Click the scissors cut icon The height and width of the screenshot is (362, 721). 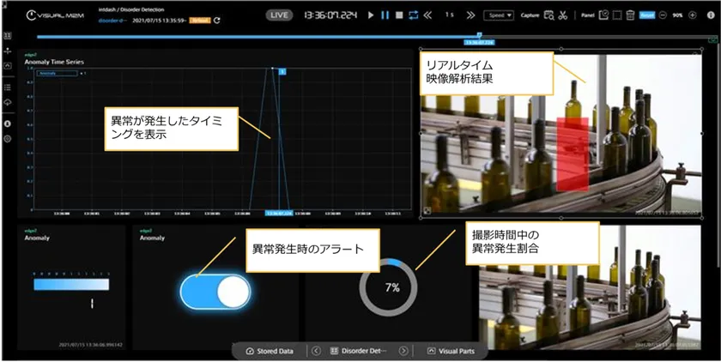[562, 15]
